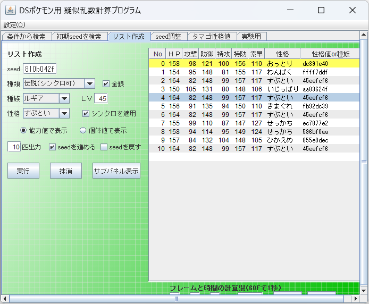Screen dimensions: 369x304
Task: Maximize the window
Action: (321, 10)
